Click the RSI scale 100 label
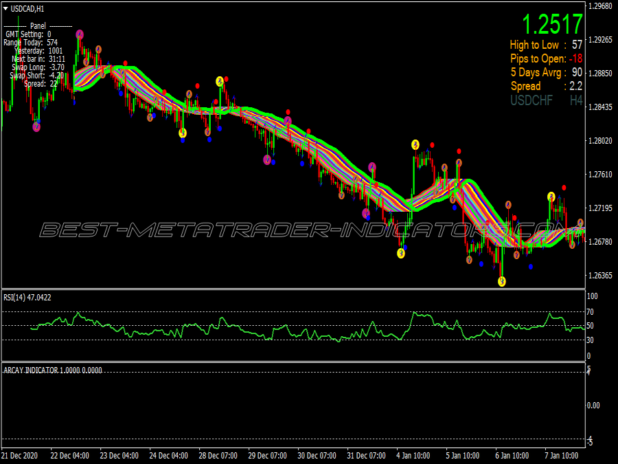 tap(593, 296)
